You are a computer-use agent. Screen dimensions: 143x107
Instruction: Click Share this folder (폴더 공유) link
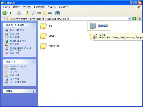coord(14,44)
